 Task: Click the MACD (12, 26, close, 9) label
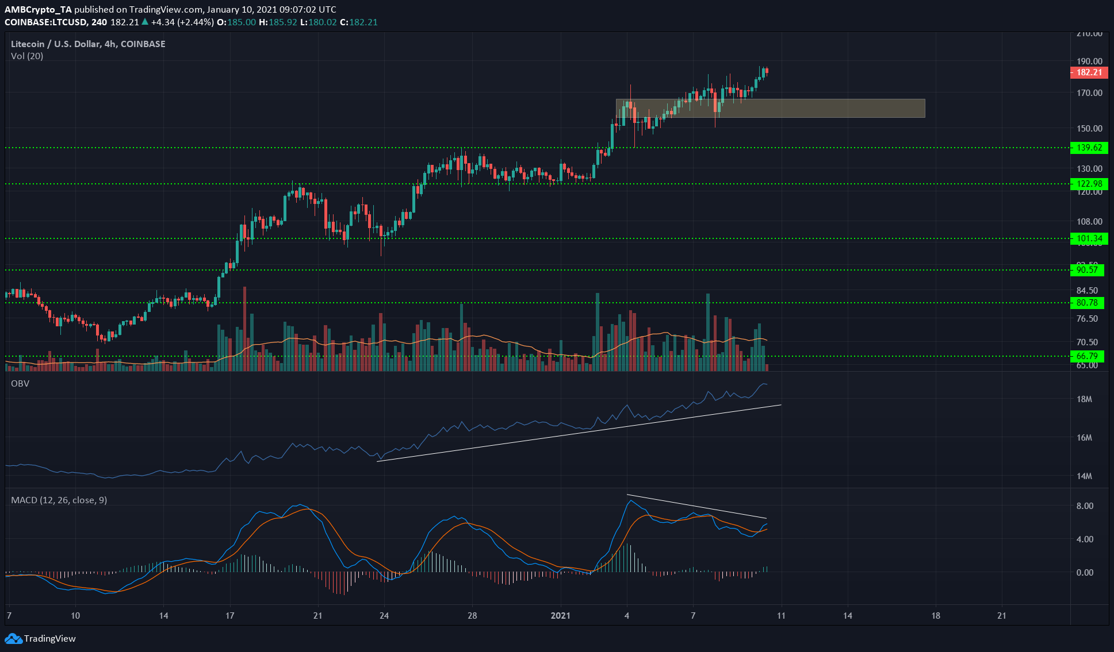59,500
